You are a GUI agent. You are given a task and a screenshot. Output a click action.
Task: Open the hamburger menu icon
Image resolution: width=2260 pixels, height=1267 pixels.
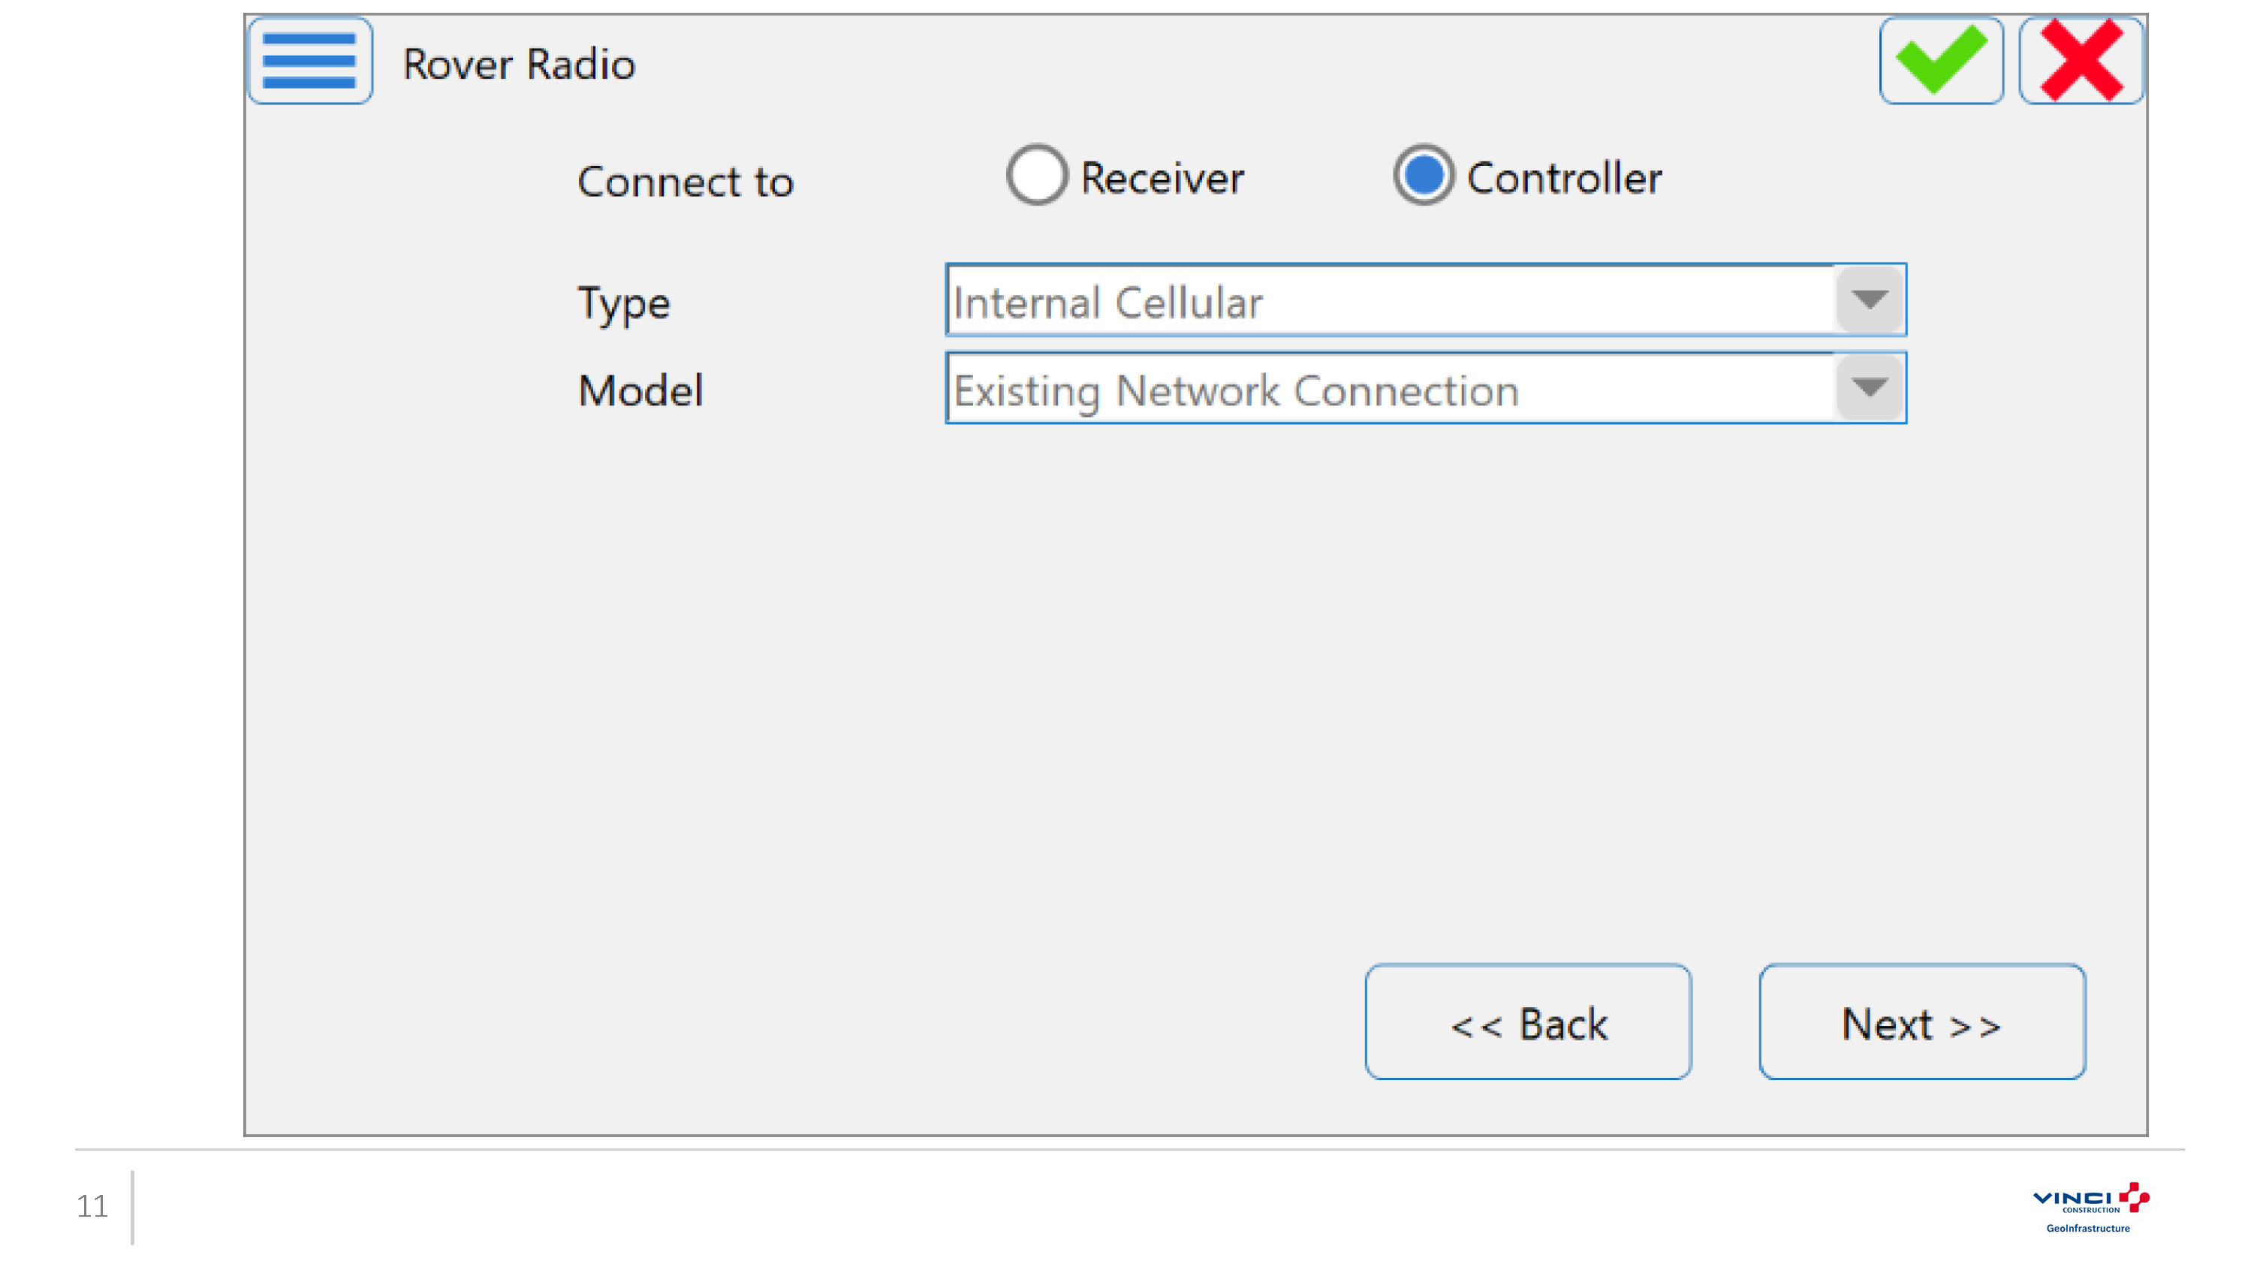tap(311, 62)
